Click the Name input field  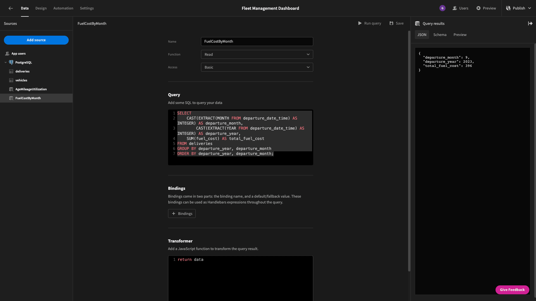tap(257, 42)
